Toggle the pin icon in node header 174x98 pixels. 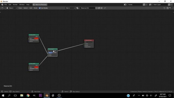click(x=105, y=8)
